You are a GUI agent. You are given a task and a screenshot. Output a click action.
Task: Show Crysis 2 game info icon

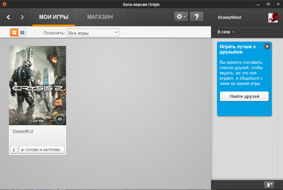click(14, 150)
